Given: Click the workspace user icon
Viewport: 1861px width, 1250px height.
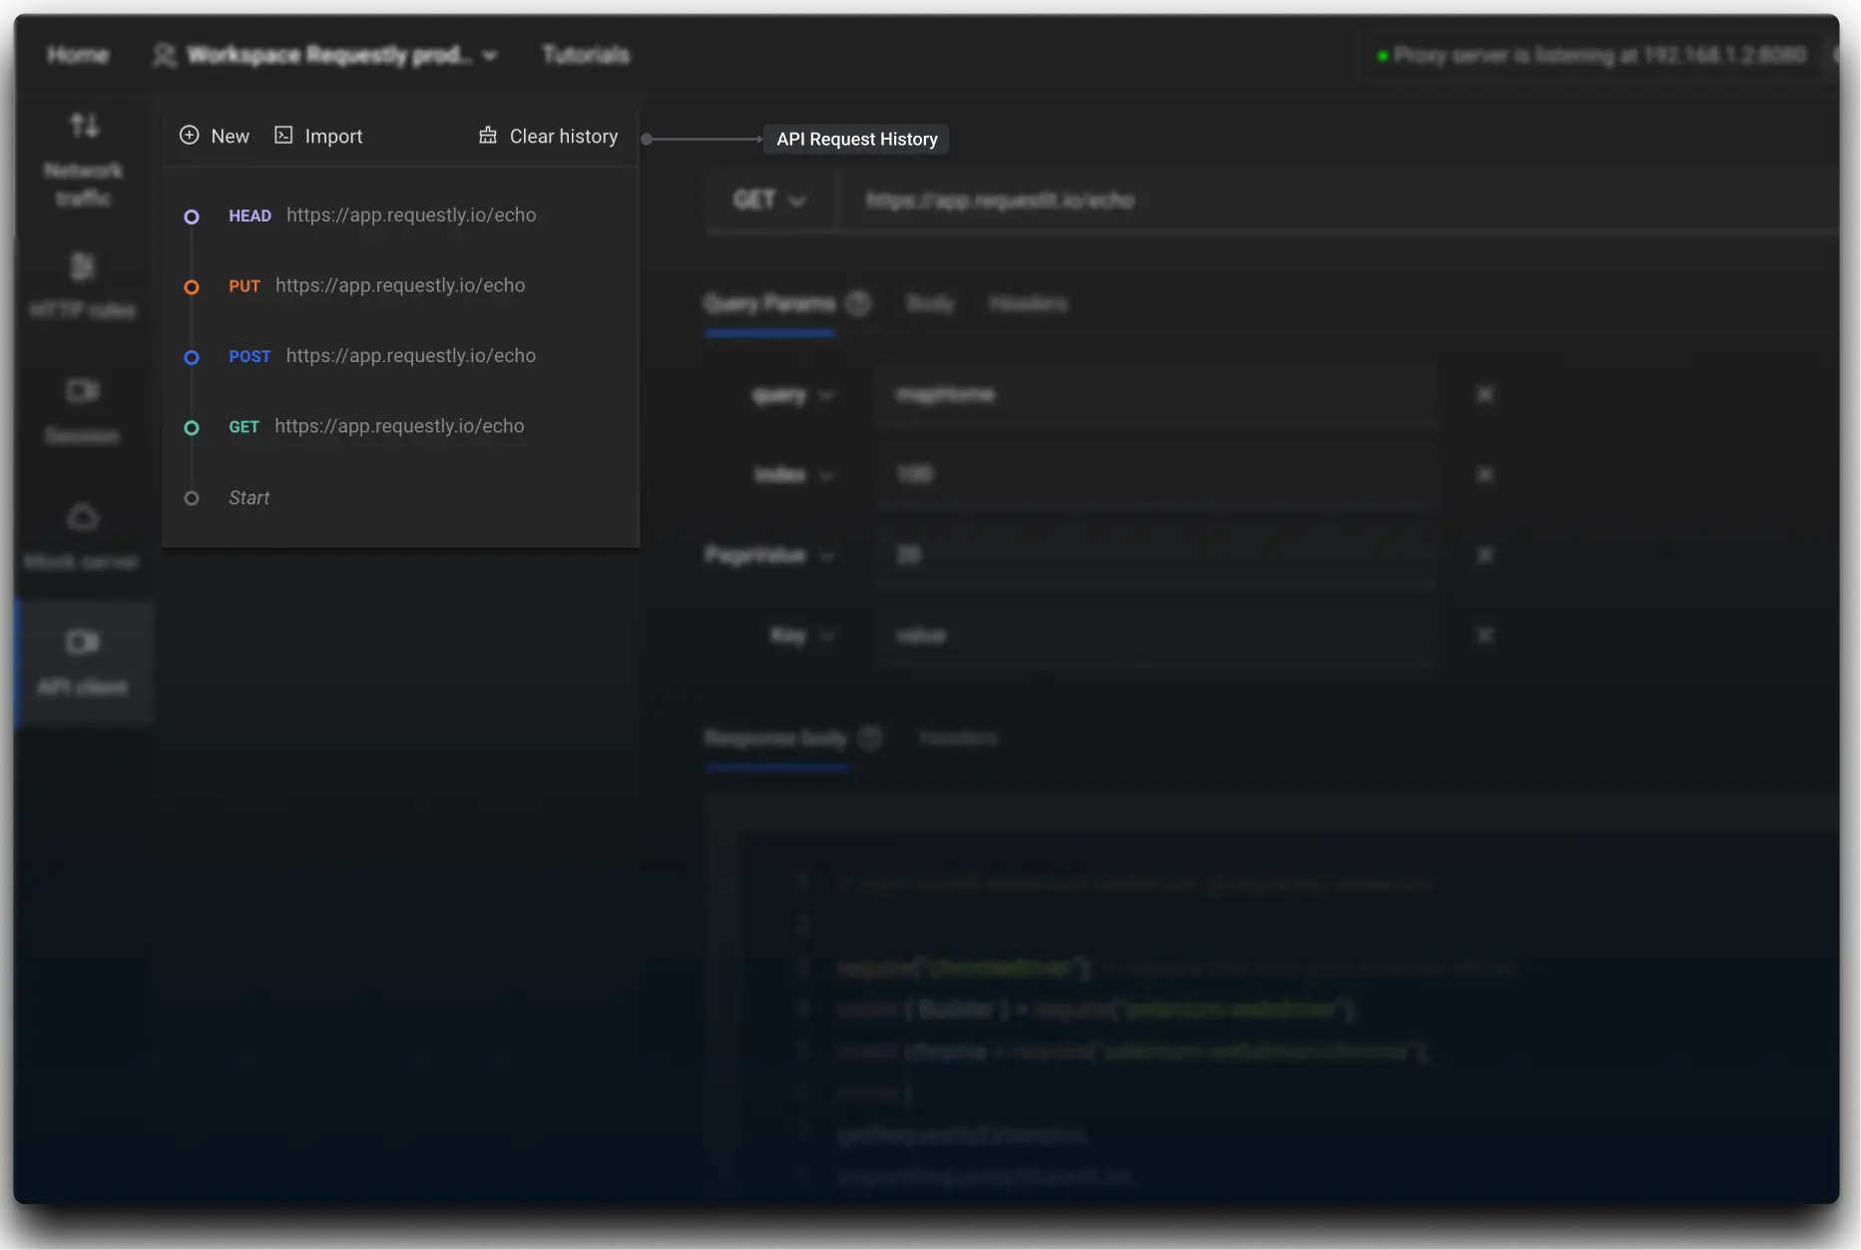Looking at the screenshot, I should (165, 55).
